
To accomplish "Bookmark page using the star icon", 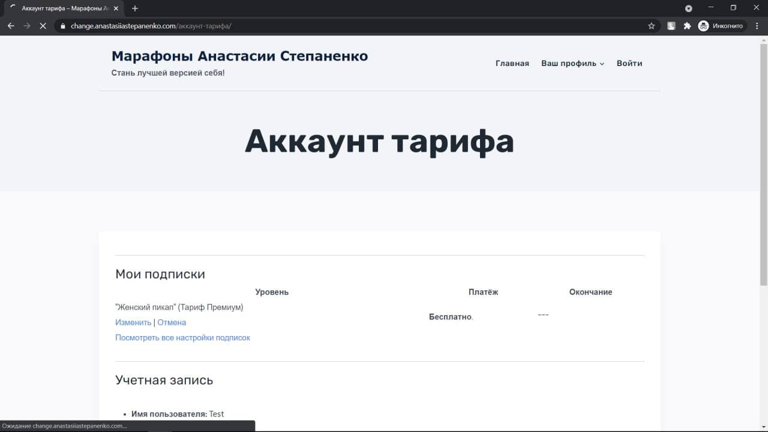I will click(x=652, y=26).
